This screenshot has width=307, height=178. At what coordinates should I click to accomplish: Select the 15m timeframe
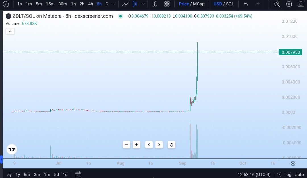point(50,4)
